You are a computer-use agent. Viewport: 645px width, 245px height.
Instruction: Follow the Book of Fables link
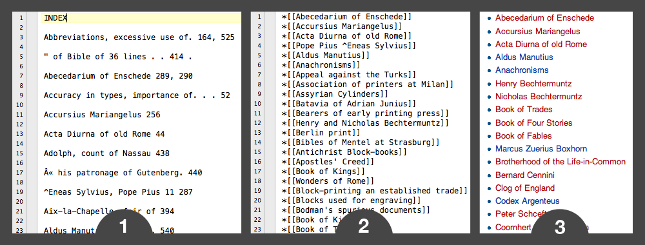tap(523, 135)
